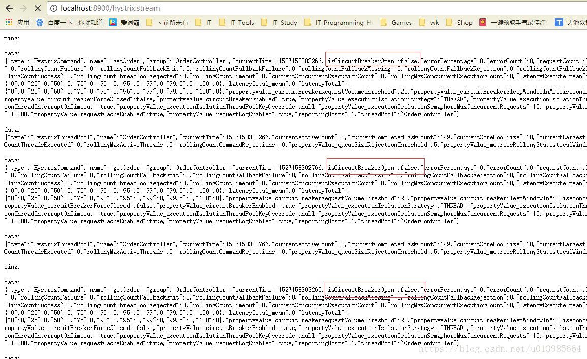The width and height of the screenshot is (587, 359).
Task: Click the Baidu paw bookmark icon
Action: (x=40, y=22)
